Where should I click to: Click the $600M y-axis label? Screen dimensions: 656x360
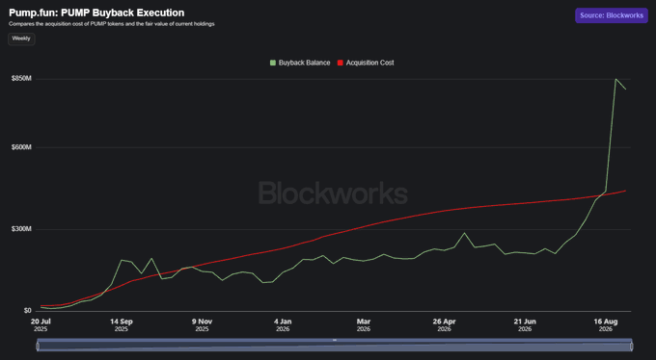(x=21, y=147)
